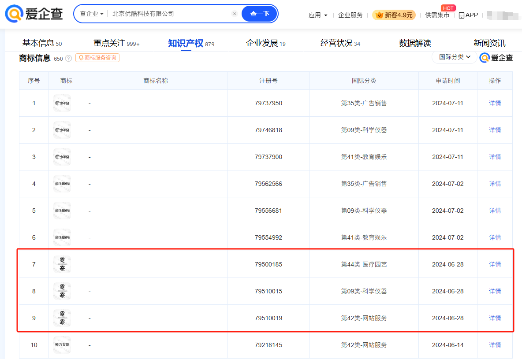The height and width of the screenshot is (359, 522).
Task: Open 详情 for registration 79500185
Action: pyautogui.click(x=495, y=264)
